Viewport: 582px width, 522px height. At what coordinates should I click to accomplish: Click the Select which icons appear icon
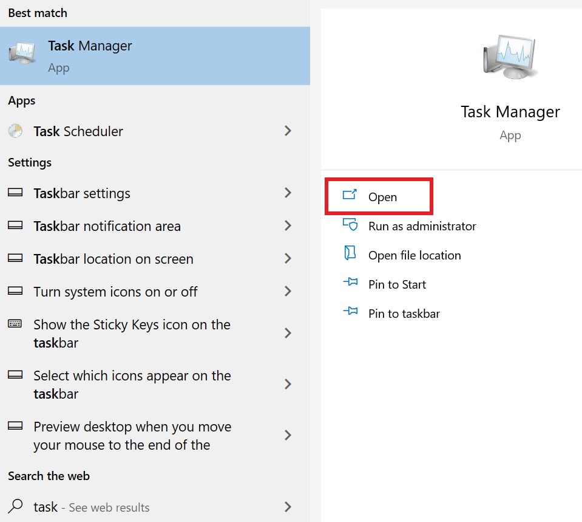tap(15, 374)
